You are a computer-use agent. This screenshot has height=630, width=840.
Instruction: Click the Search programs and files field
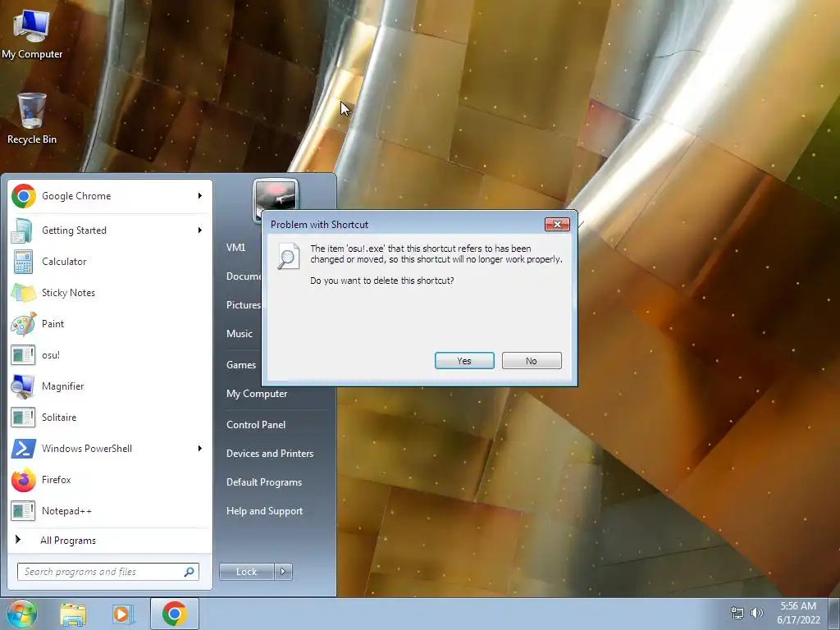[x=108, y=572]
